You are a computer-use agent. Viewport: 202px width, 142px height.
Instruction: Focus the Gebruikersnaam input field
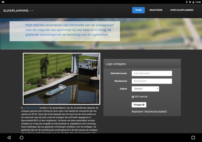152,73
